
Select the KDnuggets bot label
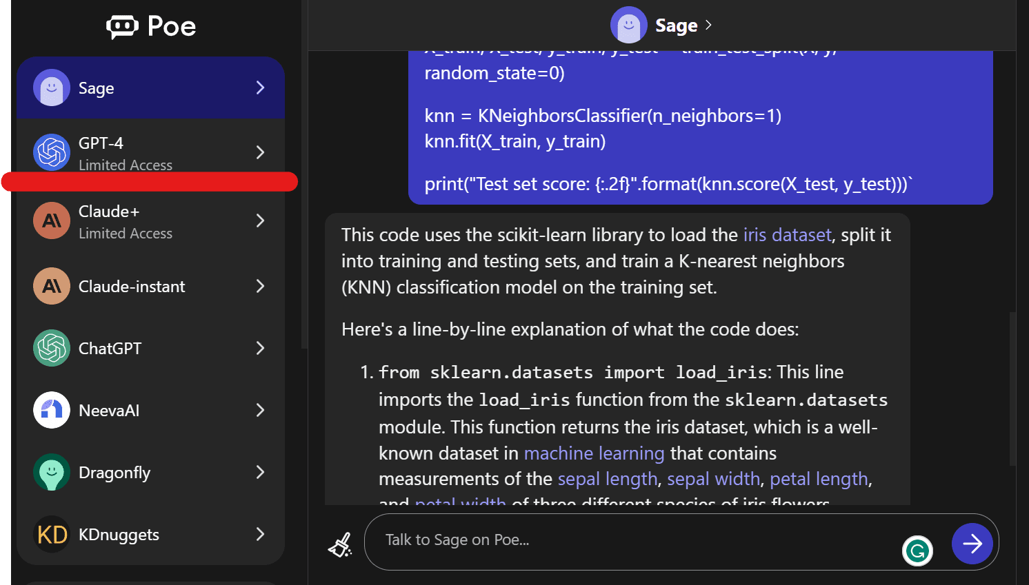[x=119, y=535]
